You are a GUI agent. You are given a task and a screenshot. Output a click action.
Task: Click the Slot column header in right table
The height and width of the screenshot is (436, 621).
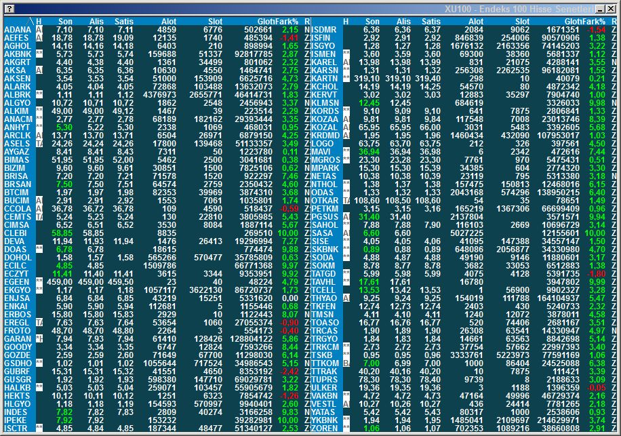tap(523, 22)
